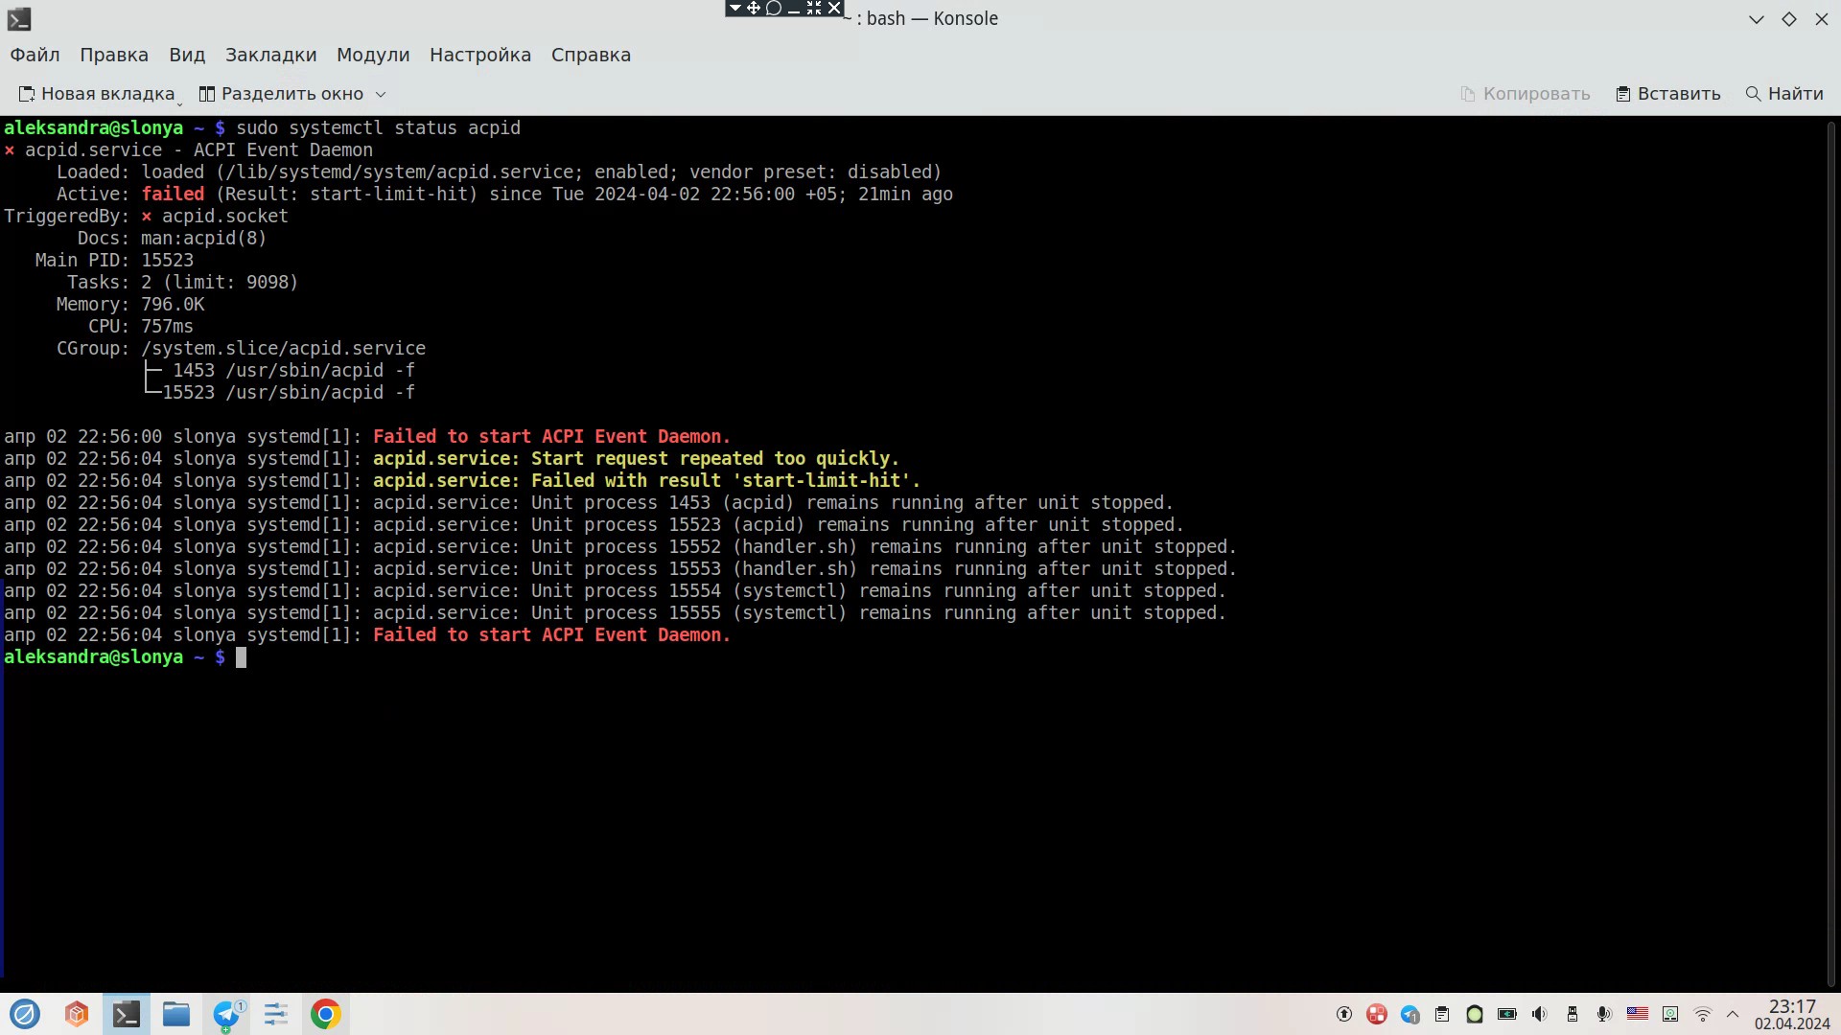
Task: Toggle the US flag keyboard layout
Action: coord(1638,1014)
